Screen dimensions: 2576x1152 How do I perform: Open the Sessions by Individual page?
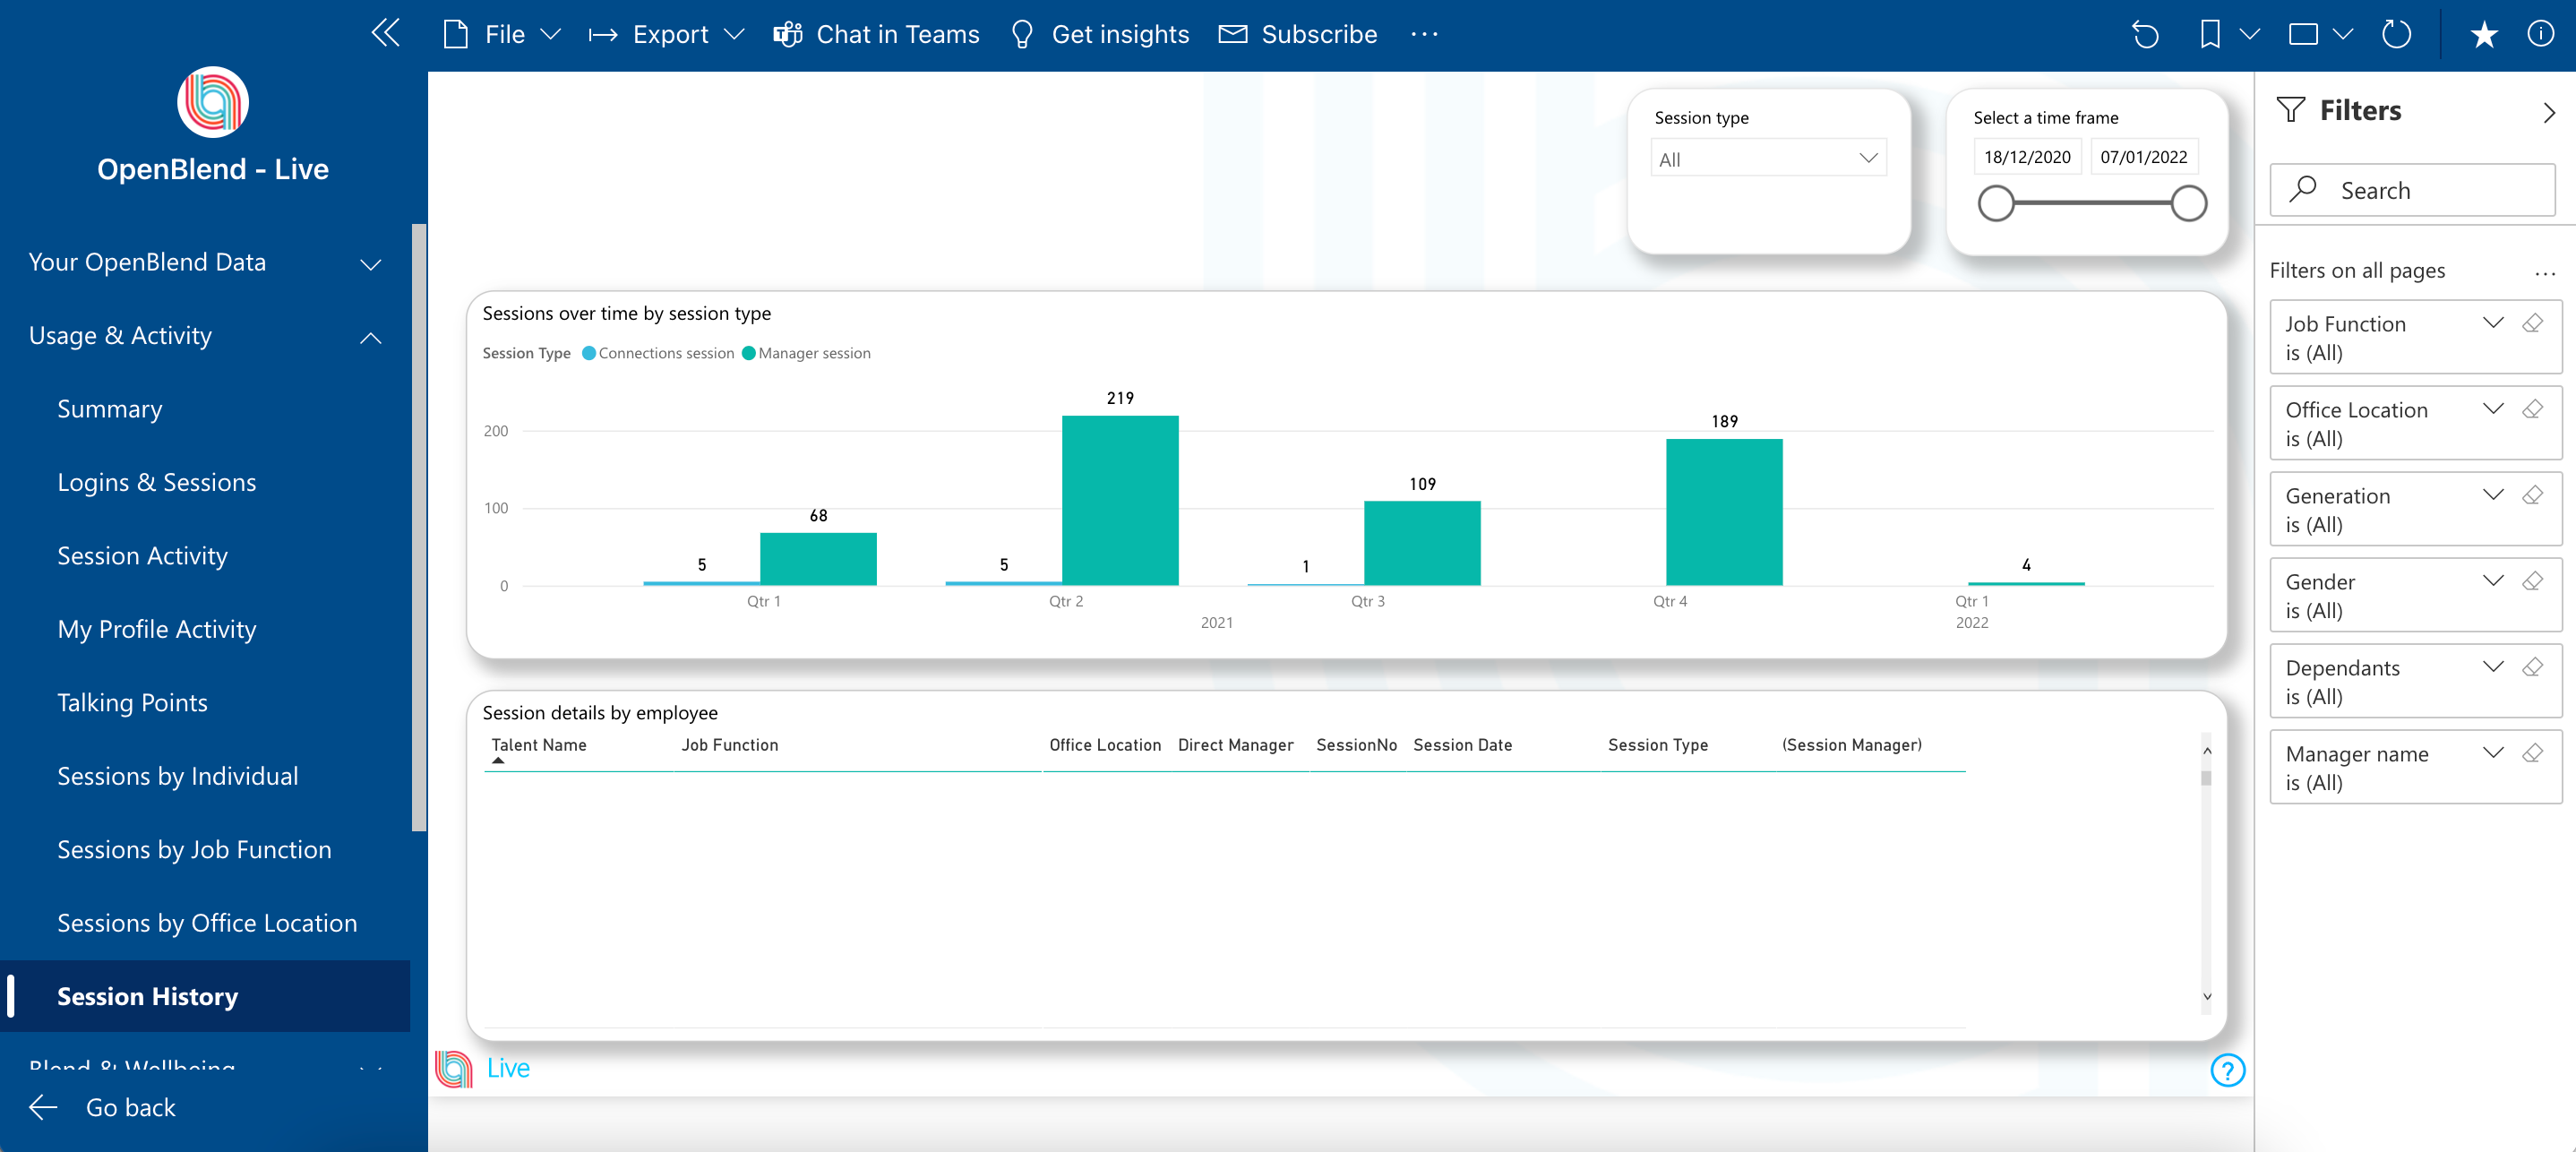[177, 776]
